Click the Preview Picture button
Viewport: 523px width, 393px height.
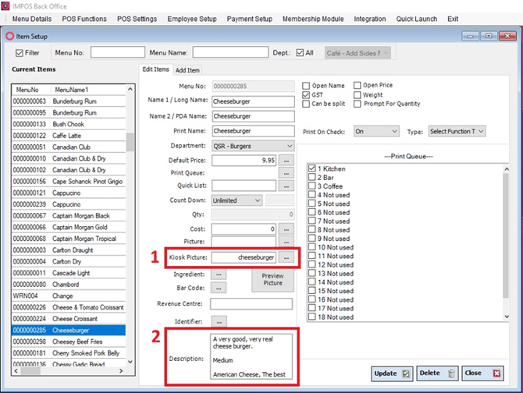tap(272, 280)
